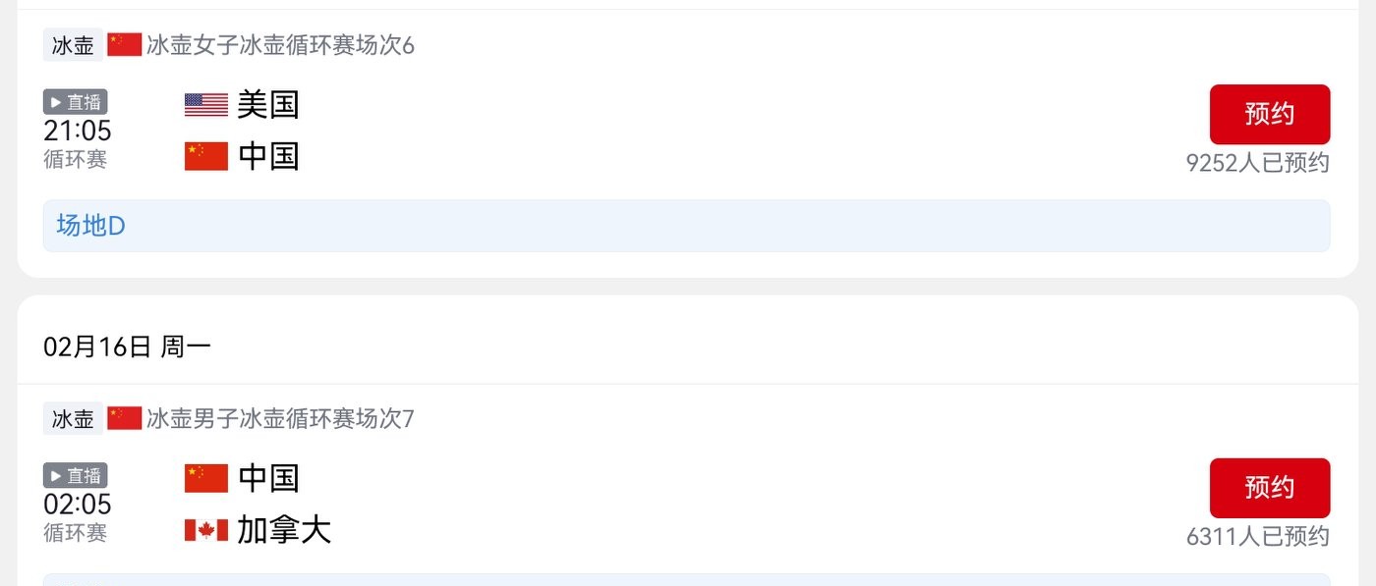Click the 02月16日 周一 date header
1376x586 pixels.
[x=127, y=346]
